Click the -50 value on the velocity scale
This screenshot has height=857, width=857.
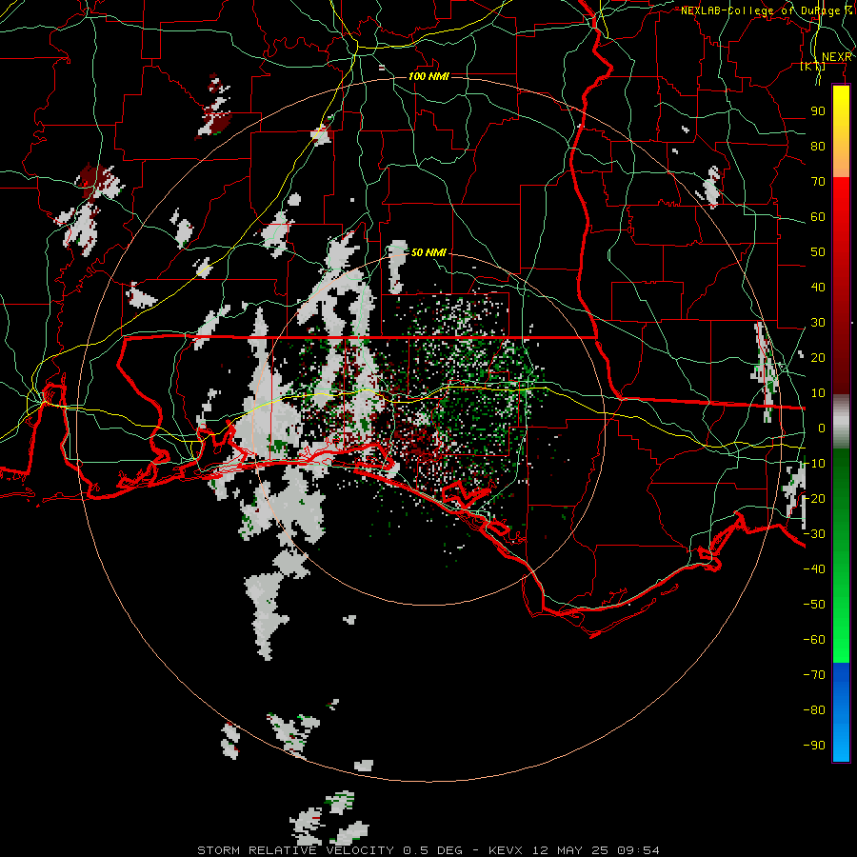coord(814,605)
